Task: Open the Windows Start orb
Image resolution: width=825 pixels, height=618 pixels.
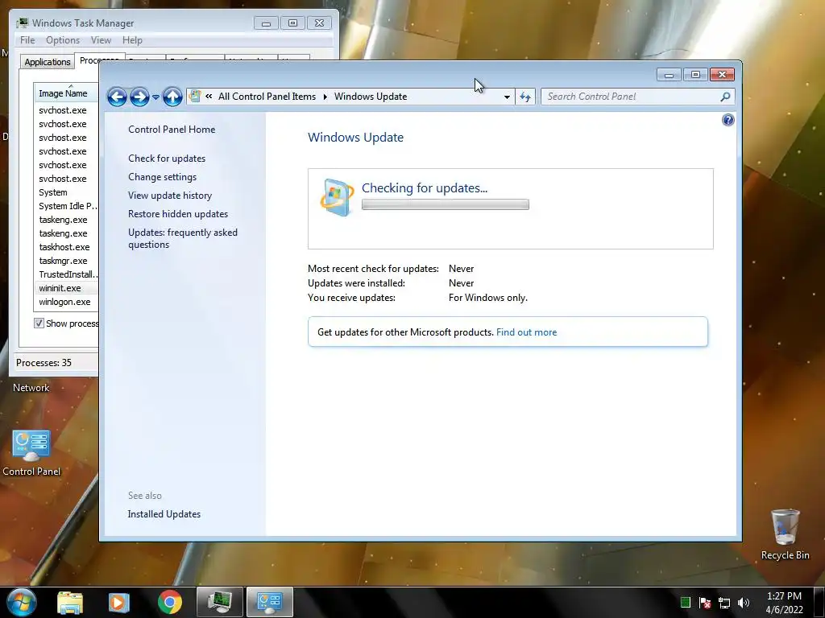Action: [x=21, y=602]
